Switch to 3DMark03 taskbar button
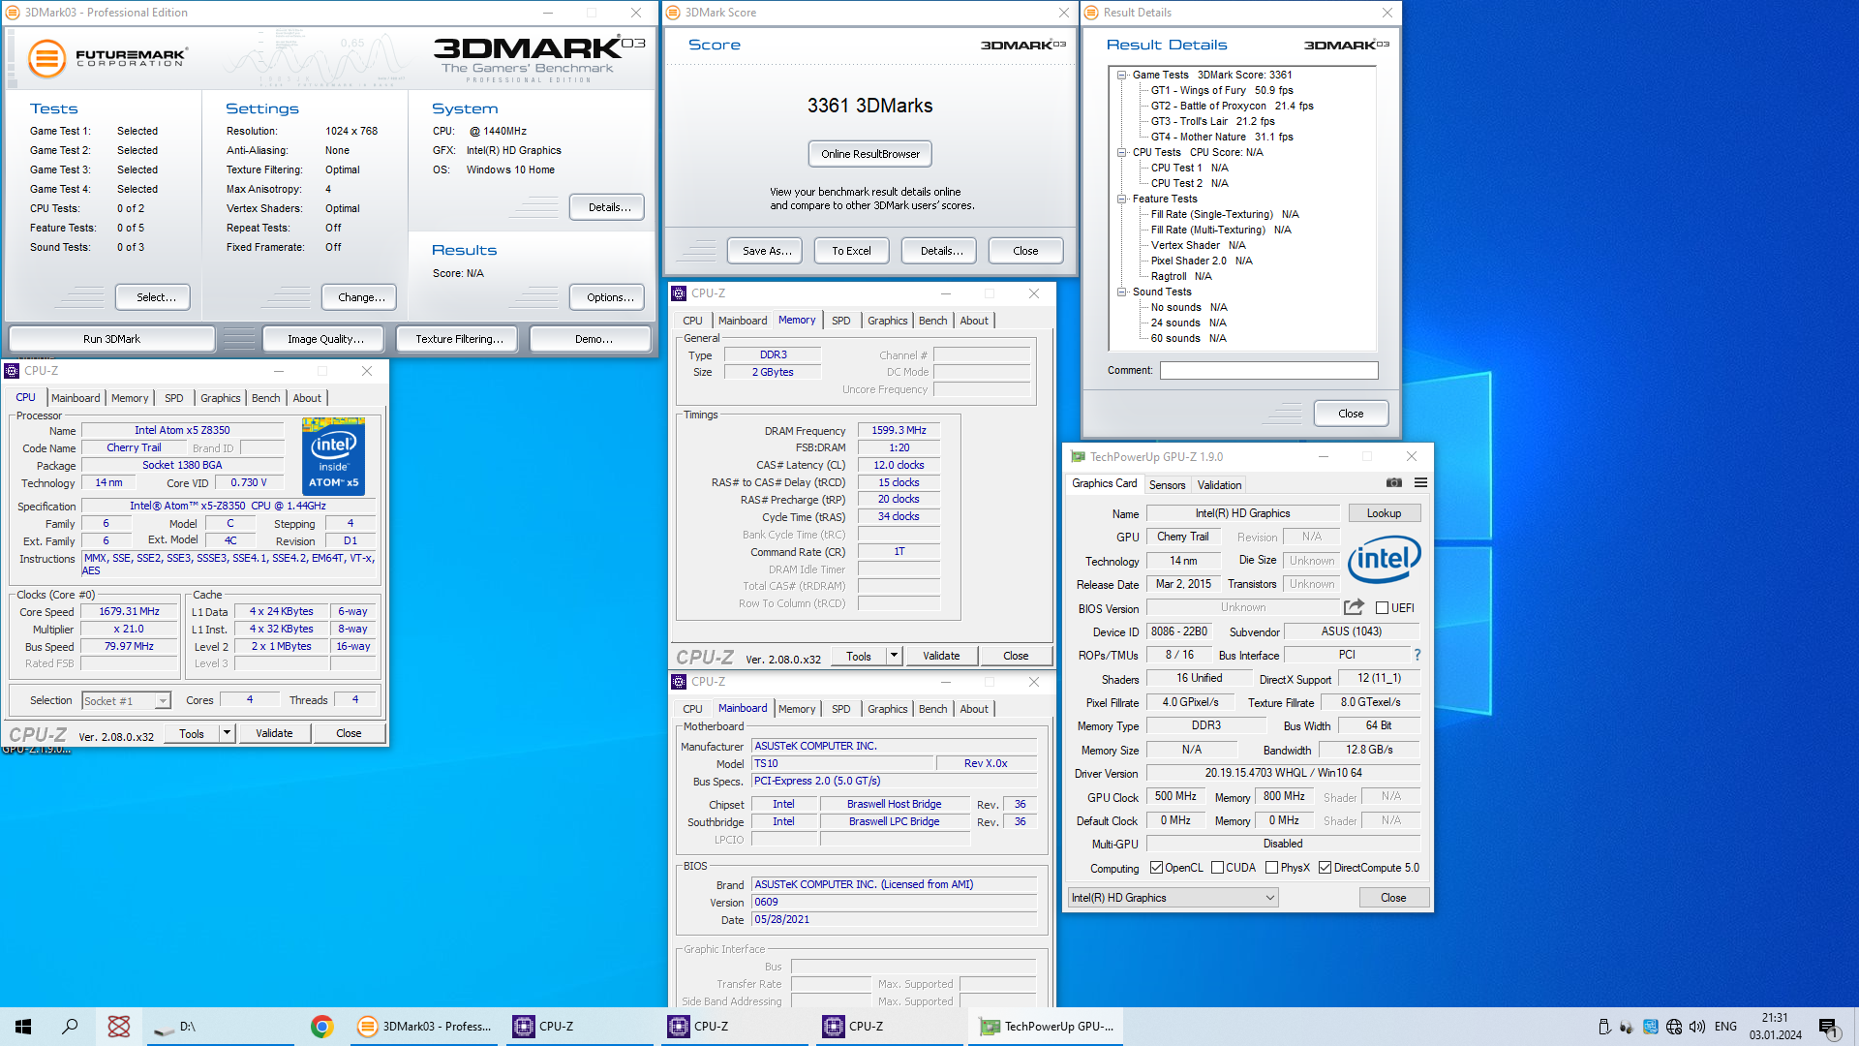The image size is (1859, 1046). [424, 1027]
